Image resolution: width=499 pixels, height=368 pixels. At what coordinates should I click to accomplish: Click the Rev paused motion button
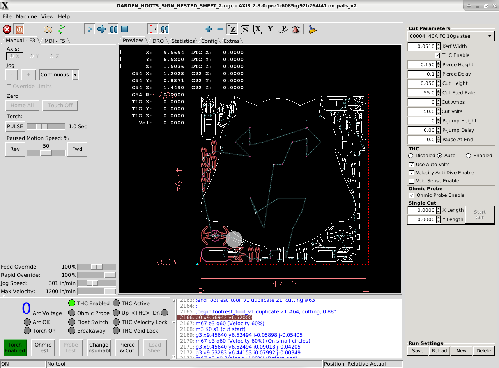pos(15,149)
